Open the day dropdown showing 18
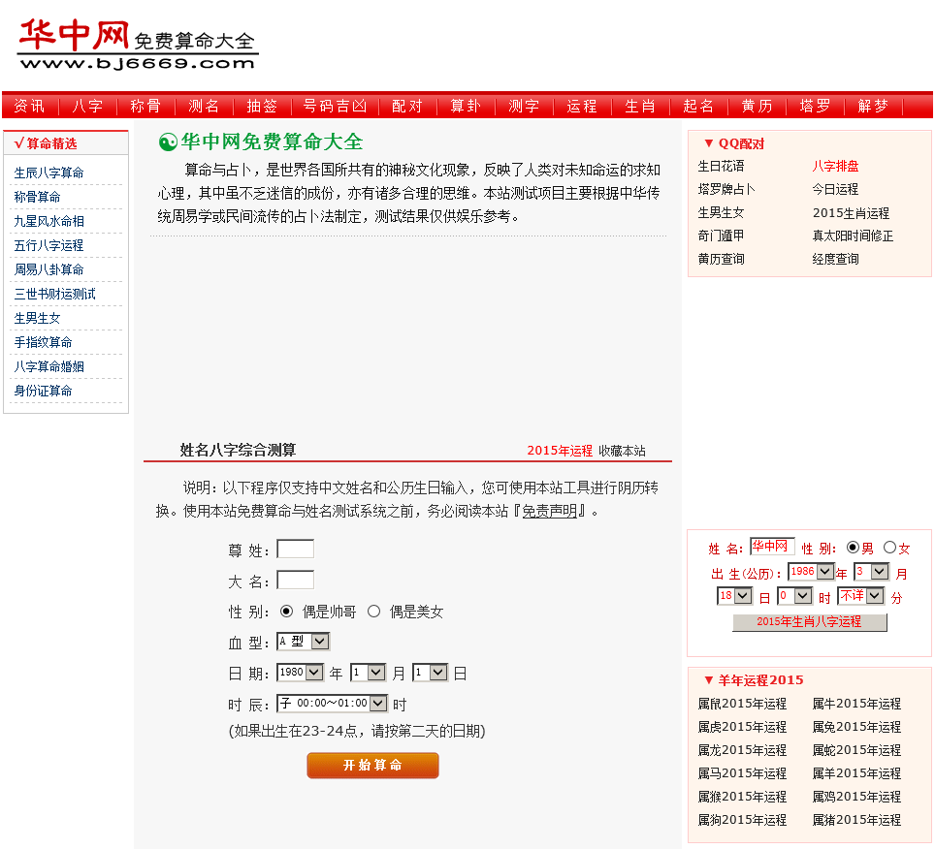 734,596
